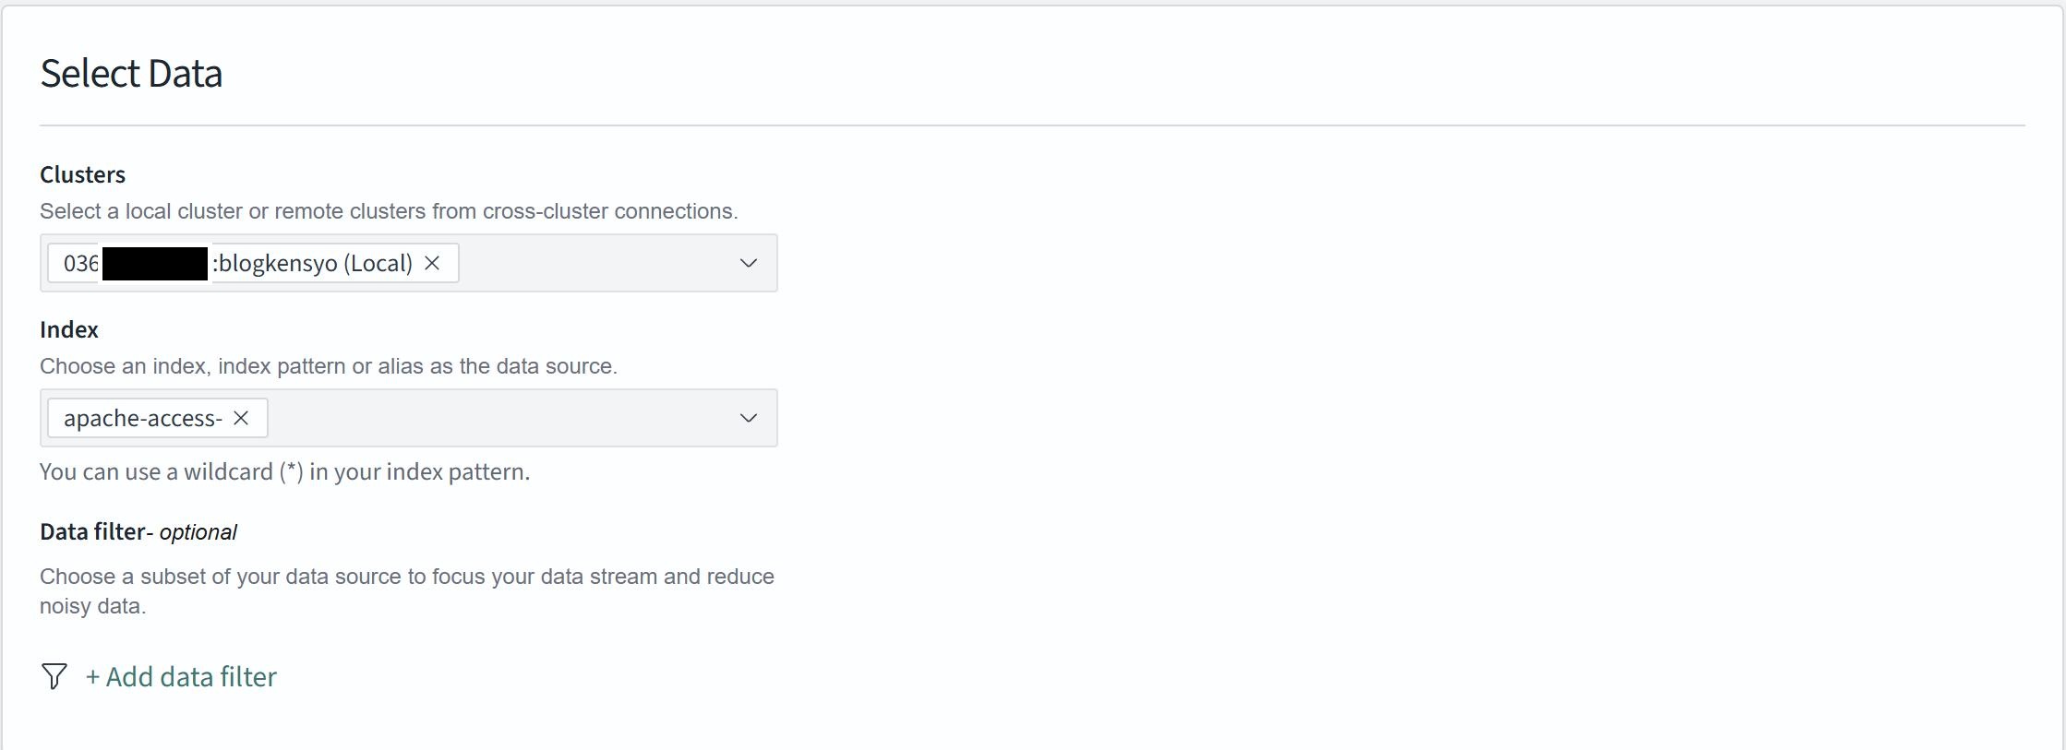Remove the blogkensyo (Local) cluster chip
Image resolution: width=2066 pixels, height=750 pixels.
pos(432,263)
